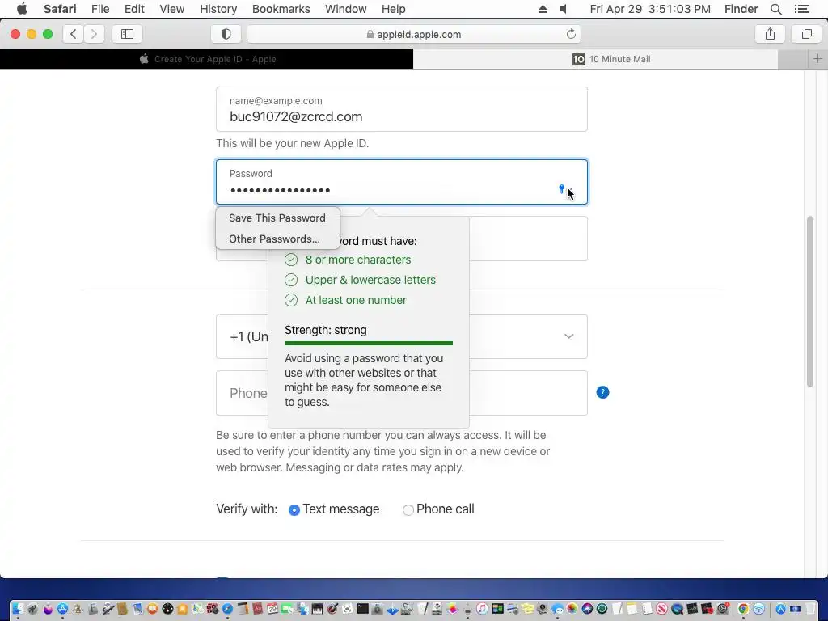
Task: Open Terminal from the Dock
Action: pyautogui.click(x=362, y=608)
